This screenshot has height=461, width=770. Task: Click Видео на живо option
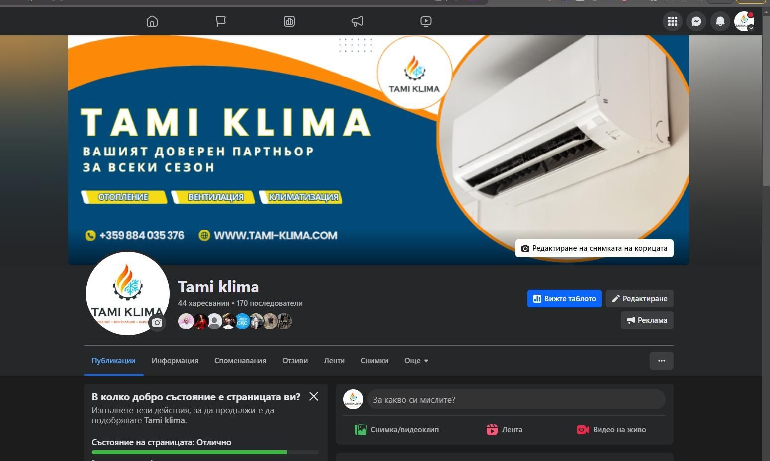pos(611,430)
